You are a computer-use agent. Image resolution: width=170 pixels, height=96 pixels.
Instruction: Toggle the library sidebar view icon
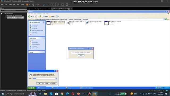[x=48, y=5]
